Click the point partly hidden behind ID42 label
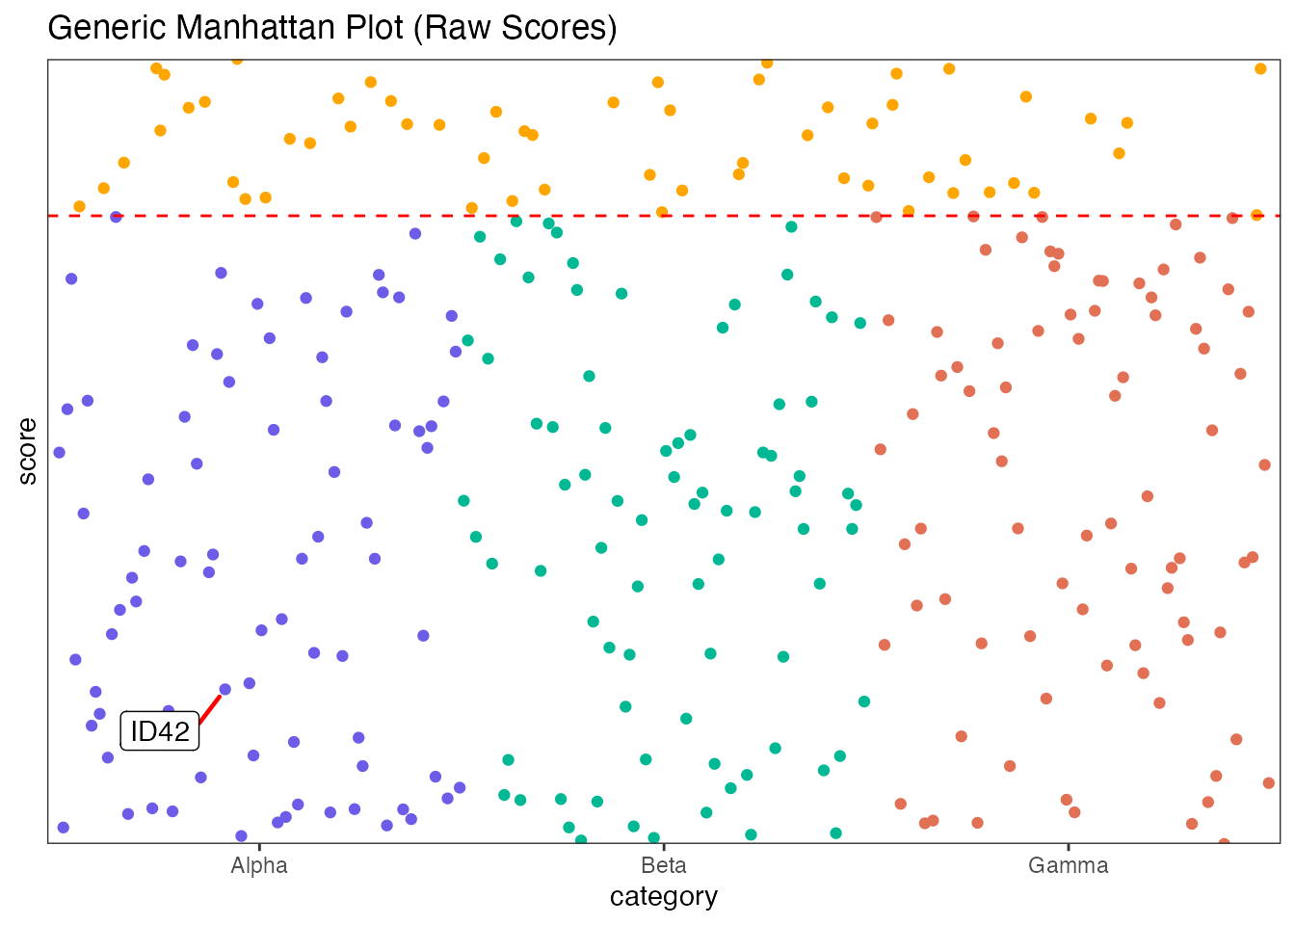Viewport: 1295px width, 925px height. (x=169, y=711)
